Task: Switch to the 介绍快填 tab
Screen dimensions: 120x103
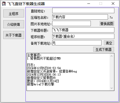Action: [14, 24]
